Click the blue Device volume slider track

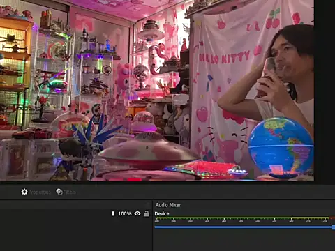coord(244,227)
